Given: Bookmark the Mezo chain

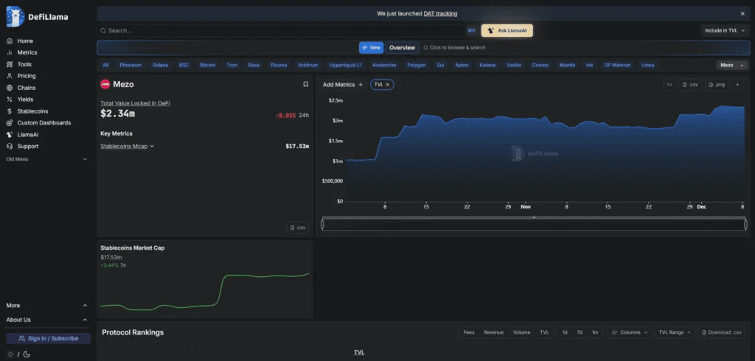Looking at the screenshot, I should 305,84.
